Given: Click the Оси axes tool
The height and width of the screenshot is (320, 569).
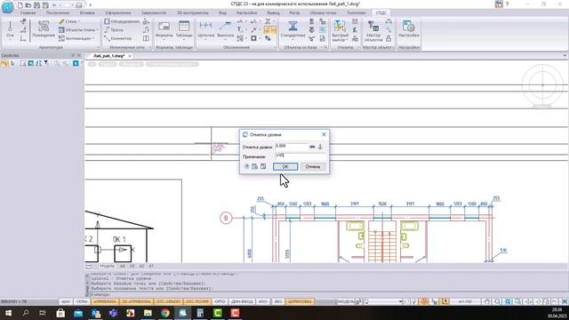Looking at the screenshot, I should (10, 30).
